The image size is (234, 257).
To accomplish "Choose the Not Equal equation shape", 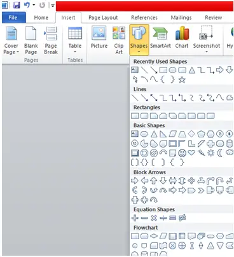I will point(182,218).
